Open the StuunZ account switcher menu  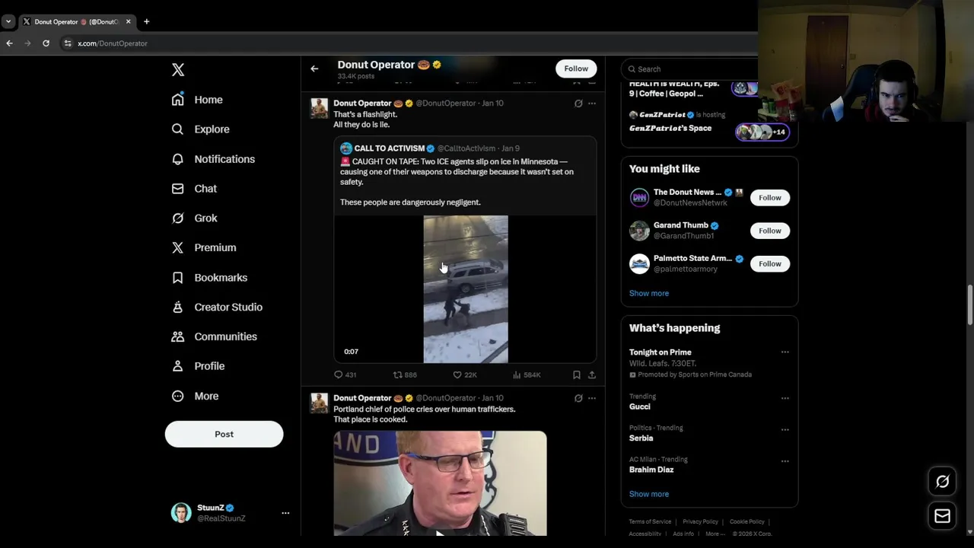tap(285, 513)
